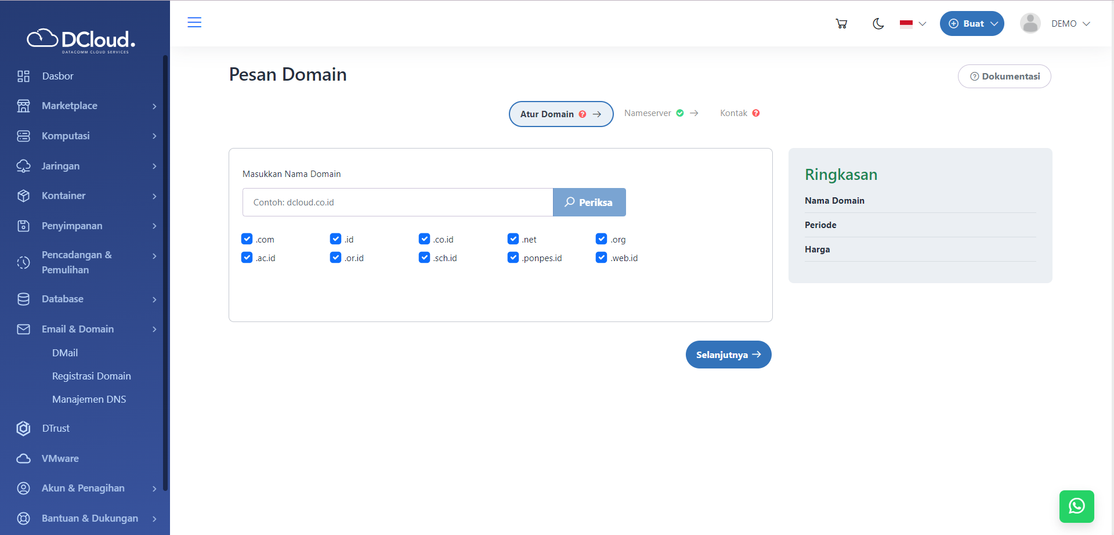Open the WhatsApp chat bubble

click(1077, 506)
